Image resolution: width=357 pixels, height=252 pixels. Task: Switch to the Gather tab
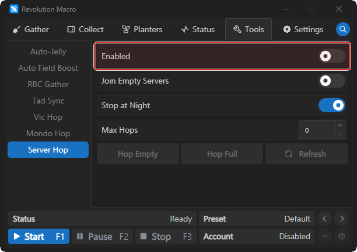tap(31, 29)
